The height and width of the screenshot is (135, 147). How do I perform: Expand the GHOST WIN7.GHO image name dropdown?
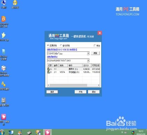click(88, 61)
